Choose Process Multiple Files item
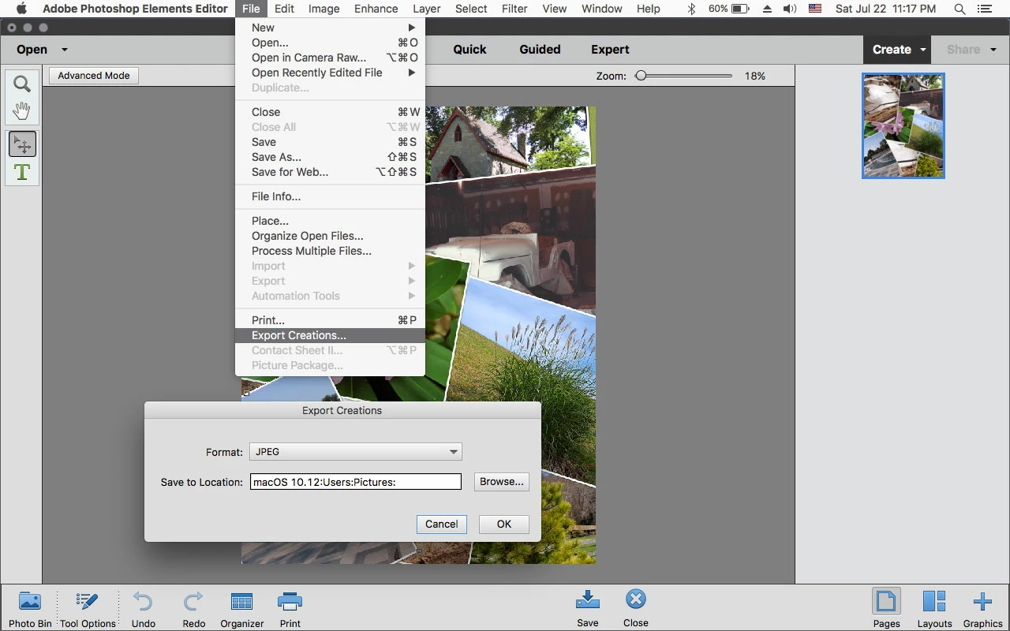This screenshot has width=1010, height=631. coord(330,251)
